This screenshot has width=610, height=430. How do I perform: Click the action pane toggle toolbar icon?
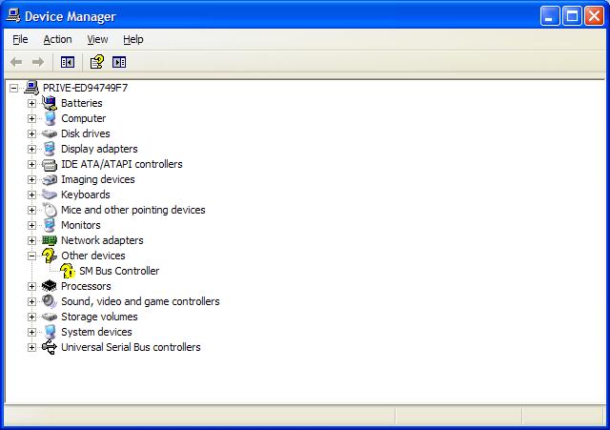(119, 62)
